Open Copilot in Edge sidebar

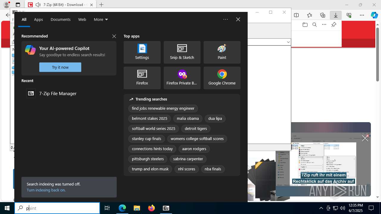click(374, 15)
